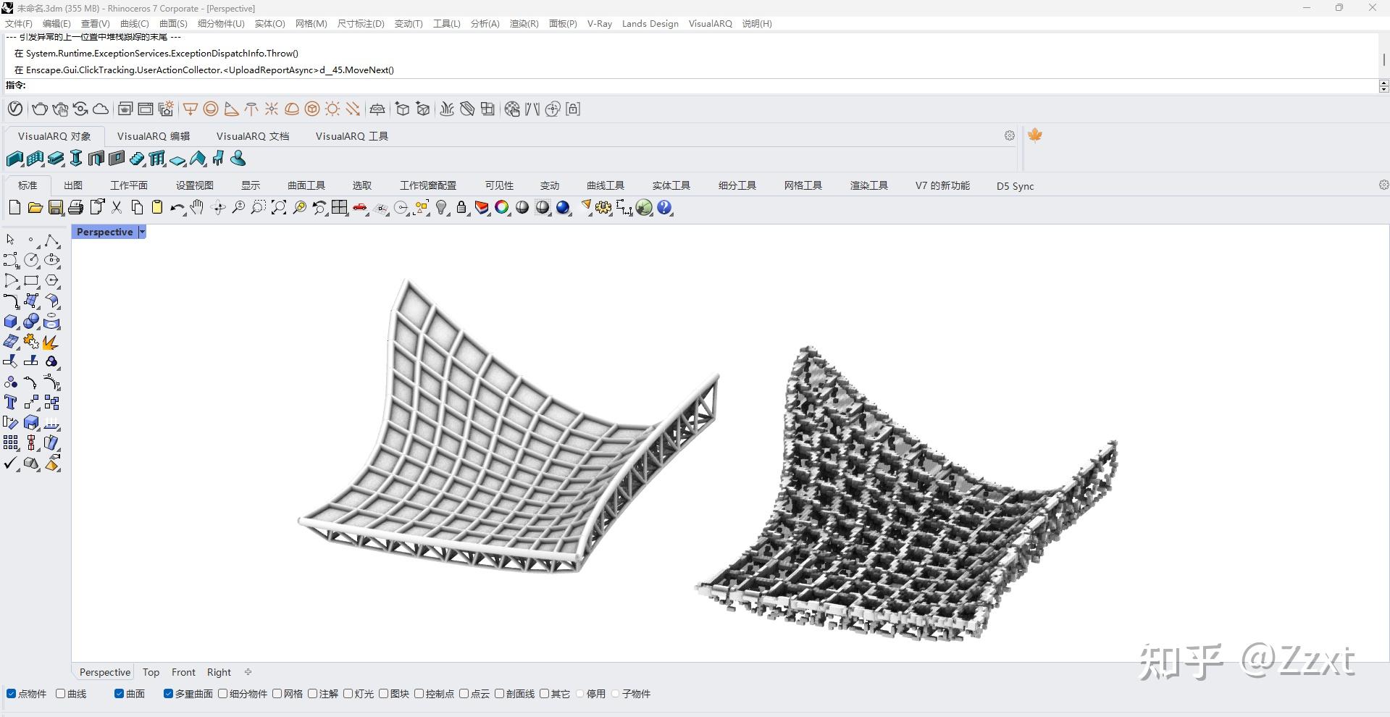
Task: Toggle the 细分物件 filter checkbox
Action: [x=223, y=694]
